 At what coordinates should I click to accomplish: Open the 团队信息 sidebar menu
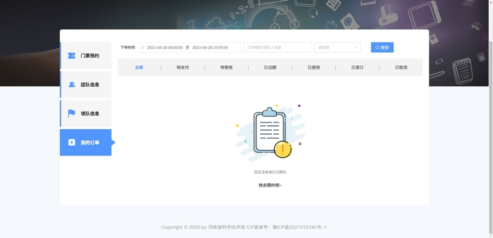86,85
